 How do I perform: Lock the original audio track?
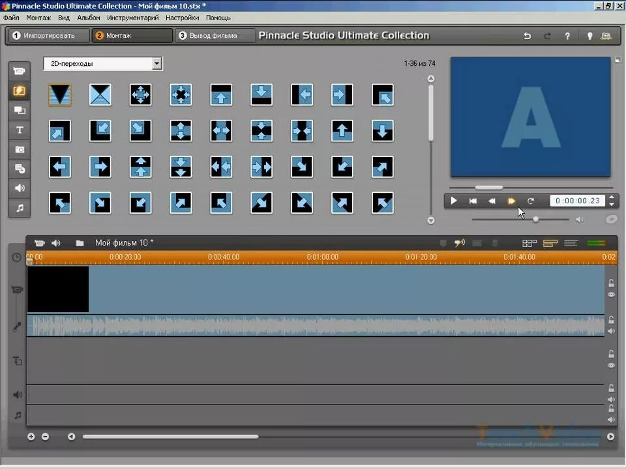point(611,319)
